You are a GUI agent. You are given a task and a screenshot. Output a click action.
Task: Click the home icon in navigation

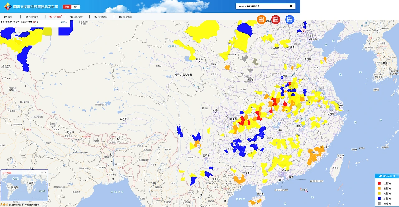point(5,17)
